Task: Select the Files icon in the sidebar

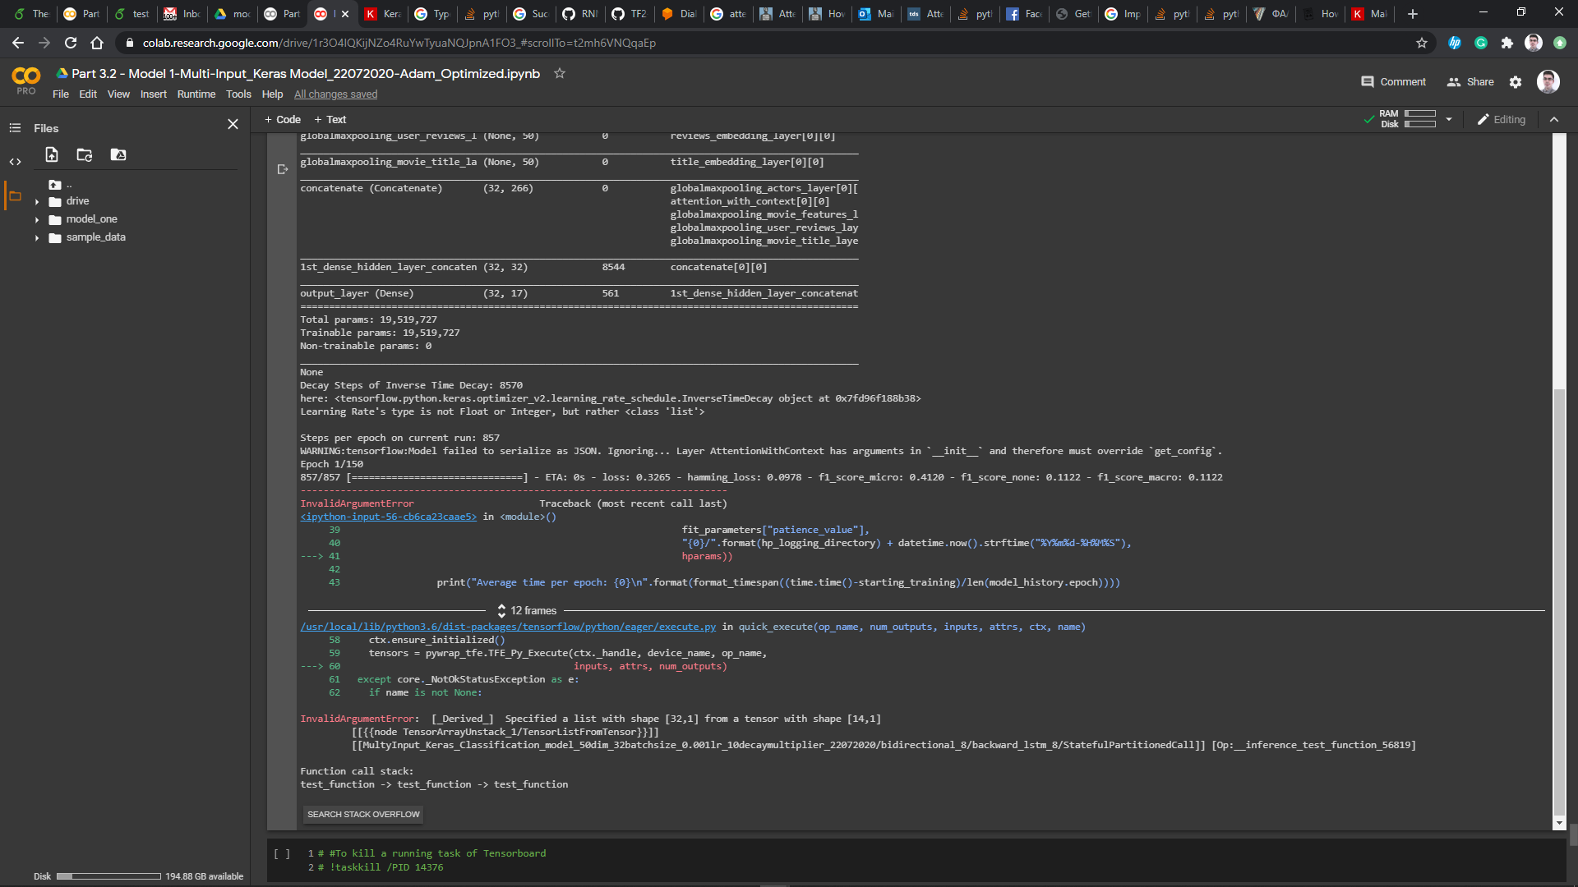Action: coord(15,195)
